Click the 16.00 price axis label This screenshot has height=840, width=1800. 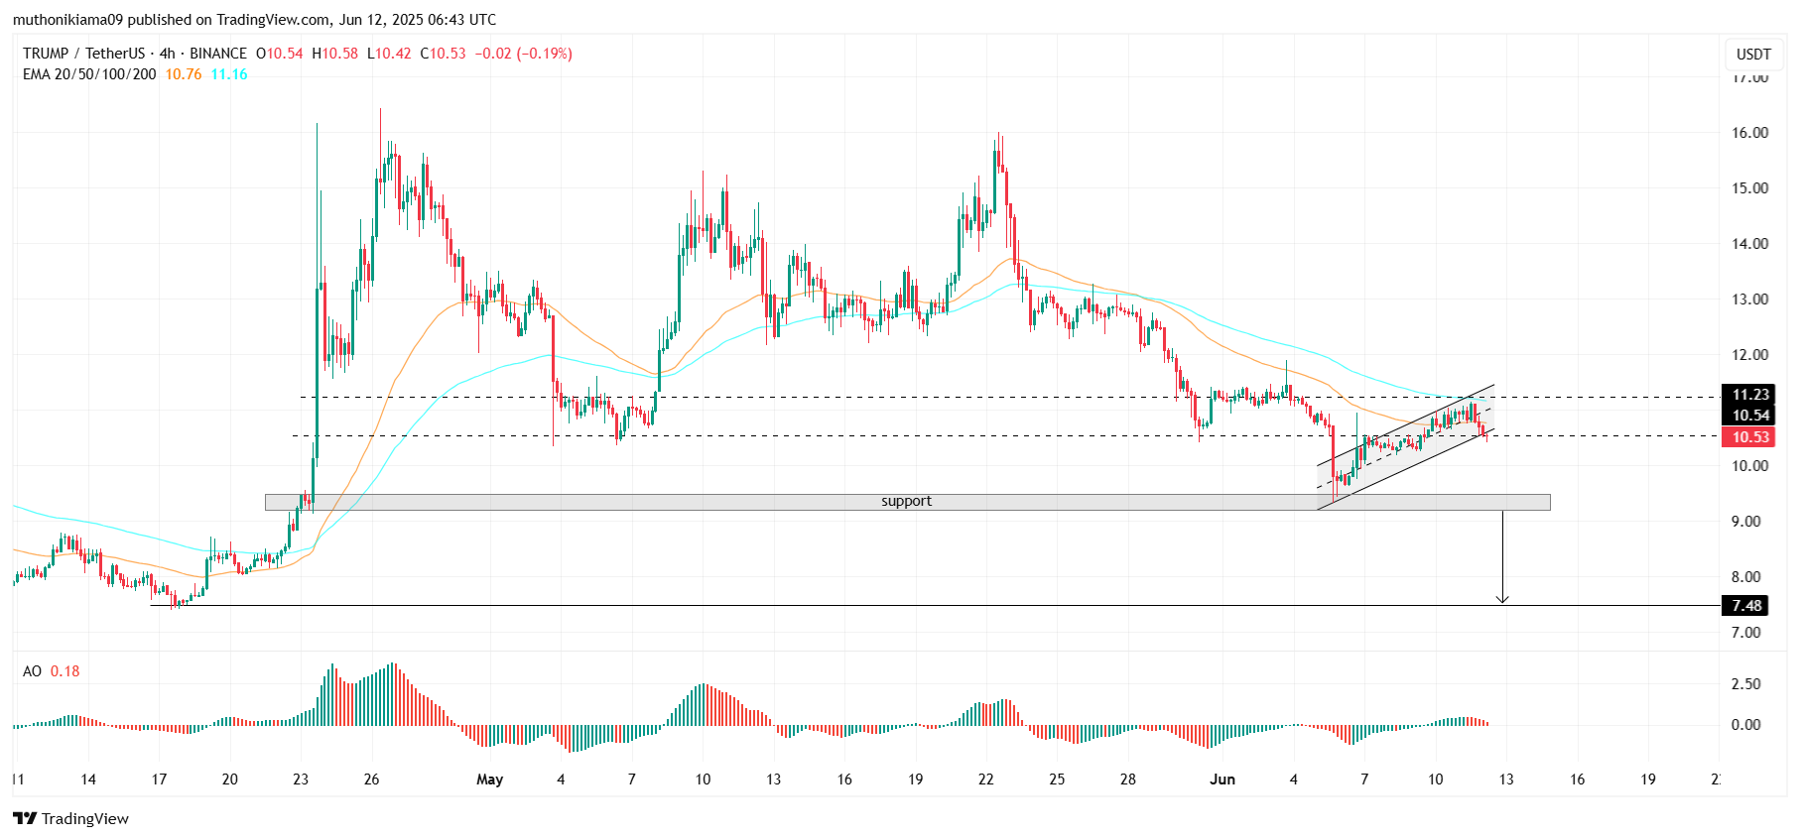(1749, 133)
